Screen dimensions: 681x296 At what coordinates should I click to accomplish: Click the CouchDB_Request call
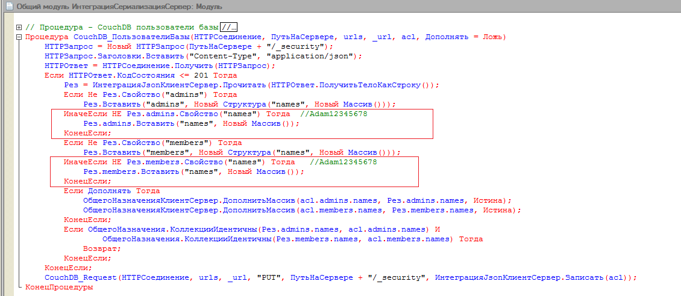tap(341, 277)
